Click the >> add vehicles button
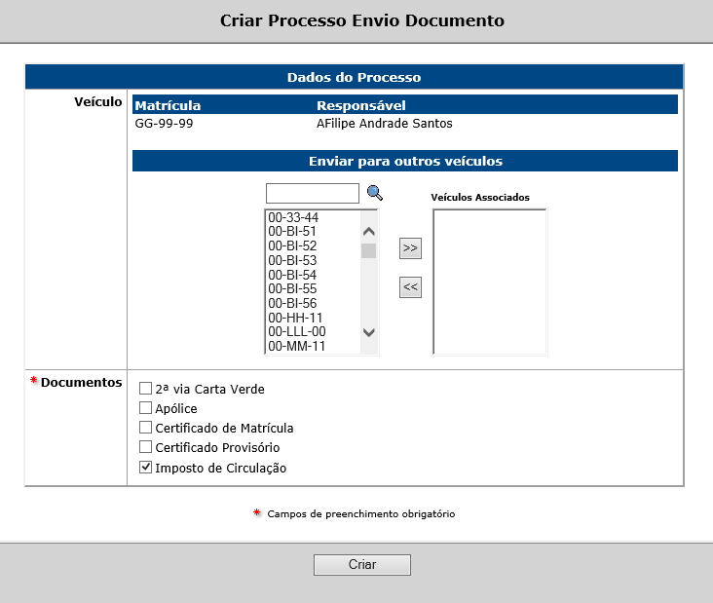Screen dimensions: 713x603 (410, 248)
